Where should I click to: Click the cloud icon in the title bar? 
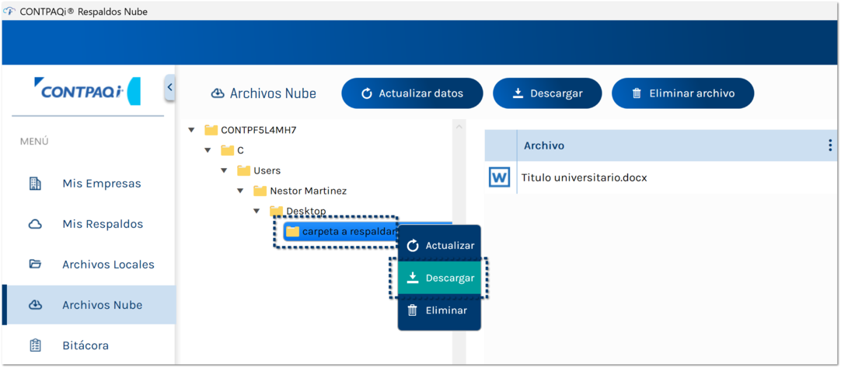9,12
